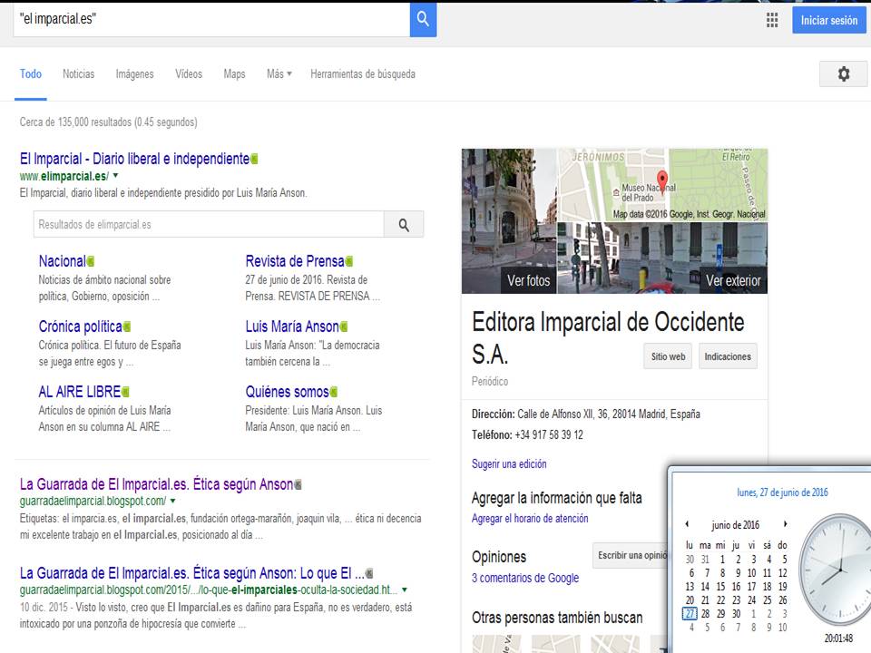Click the address 'Calle de Alfonso XII, 36'

563,414
